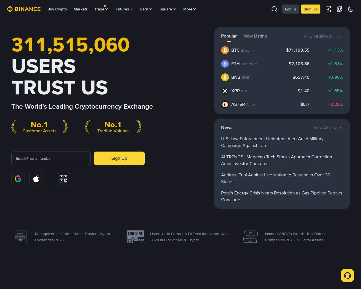Click the Binance logo
The width and height of the screenshot is (361, 289).
pyautogui.click(x=24, y=9)
